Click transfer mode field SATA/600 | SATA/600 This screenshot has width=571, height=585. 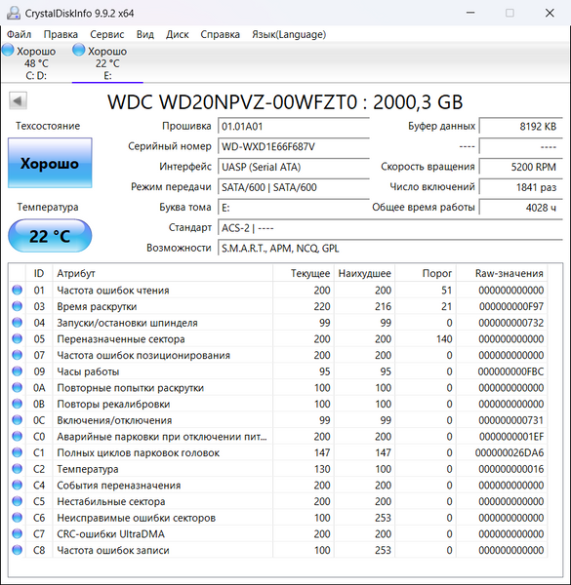294,187
